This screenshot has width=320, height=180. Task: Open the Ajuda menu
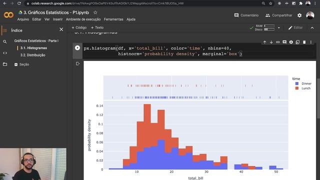pyautogui.click(x=131, y=19)
